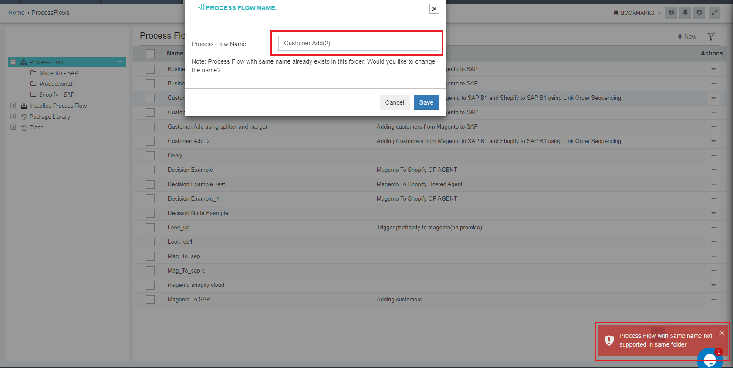Open the chat support bubble icon
The width and height of the screenshot is (733, 368).
click(709, 359)
